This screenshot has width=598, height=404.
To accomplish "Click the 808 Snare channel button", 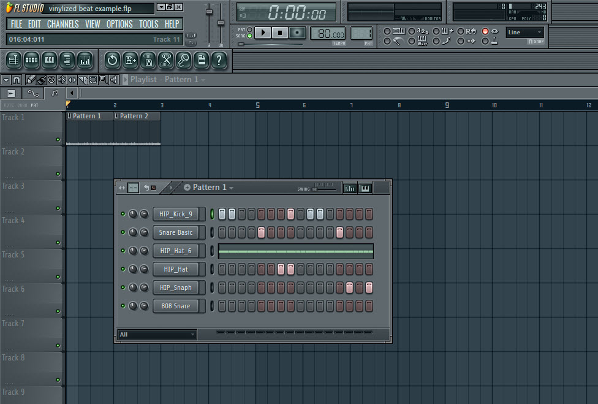I will point(176,306).
